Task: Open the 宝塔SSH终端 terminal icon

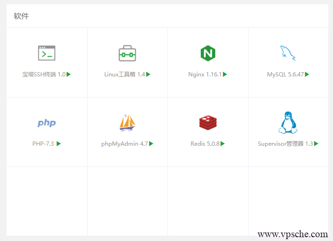Action: 47,53
